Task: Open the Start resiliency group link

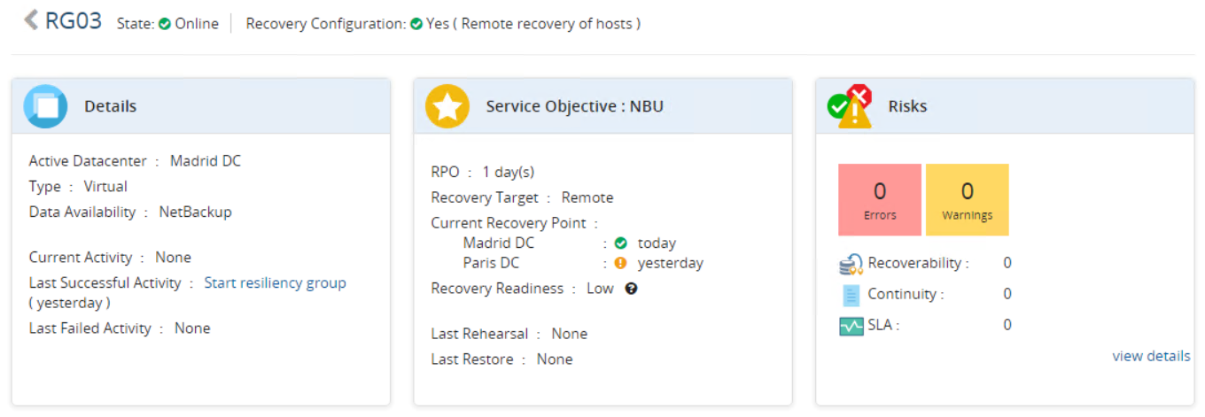Action: click(275, 283)
